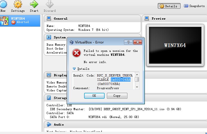
Task: Click the details scrollbar thumb
Action: (137, 79)
